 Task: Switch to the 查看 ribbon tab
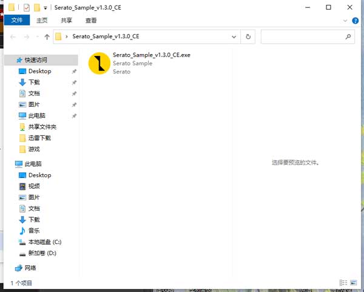(91, 21)
